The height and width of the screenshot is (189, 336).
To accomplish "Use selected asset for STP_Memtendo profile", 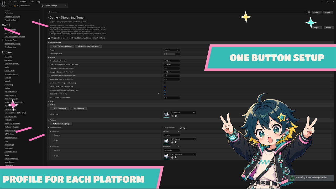I will 172,157.
